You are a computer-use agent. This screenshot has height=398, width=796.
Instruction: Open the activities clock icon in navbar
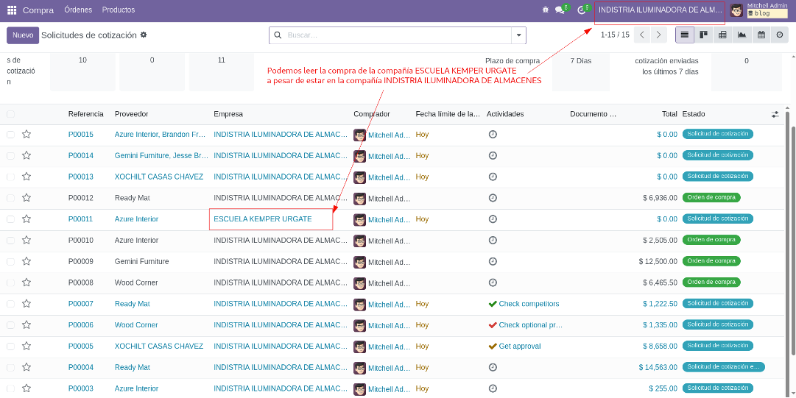click(581, 10)
